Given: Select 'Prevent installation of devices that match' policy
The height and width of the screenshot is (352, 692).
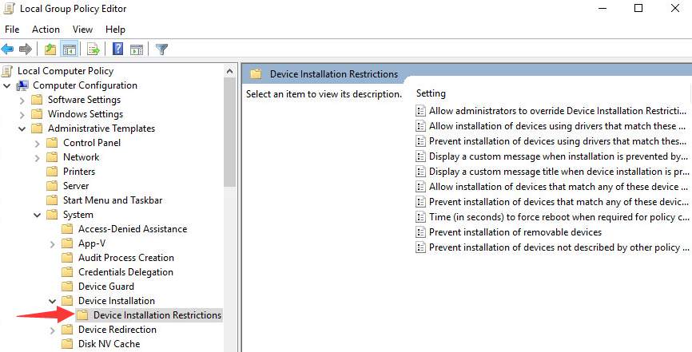Looking at the screenshot, I should pos(554,202).
